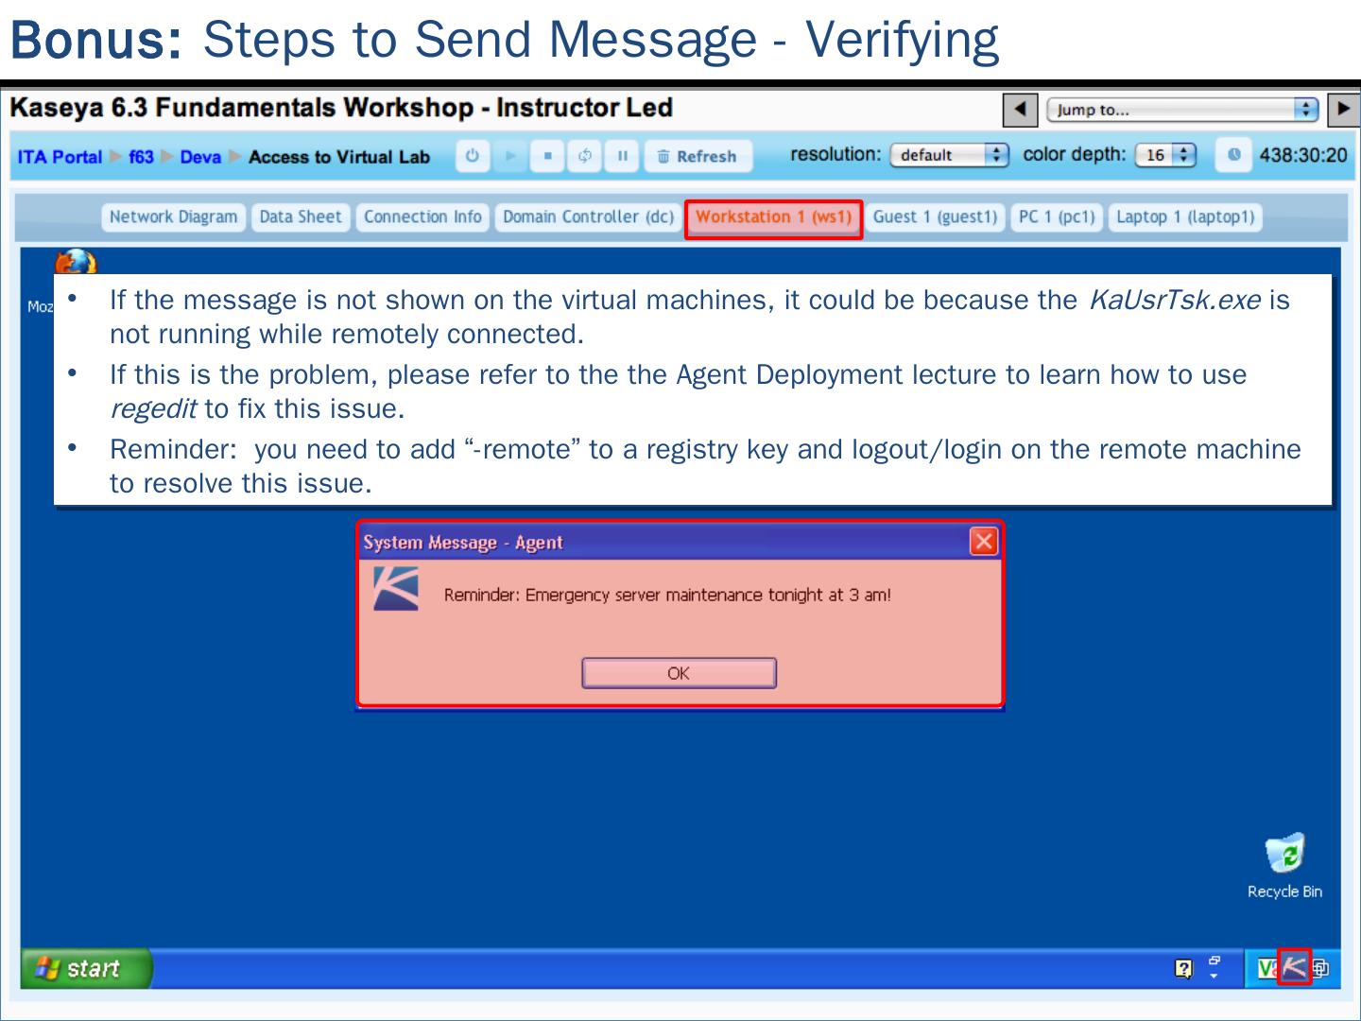Follow the ITA Portal breadcrumb link
Image resolution: width=1361 pixels, height=1021 pixels.
click(x=60, y=157)
